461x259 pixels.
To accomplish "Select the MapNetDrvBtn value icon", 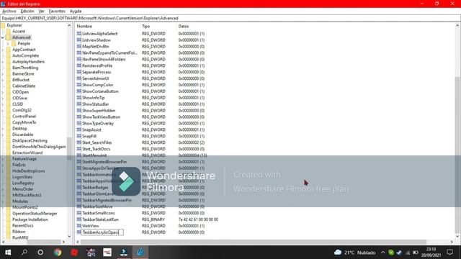I will click(79, 46).
